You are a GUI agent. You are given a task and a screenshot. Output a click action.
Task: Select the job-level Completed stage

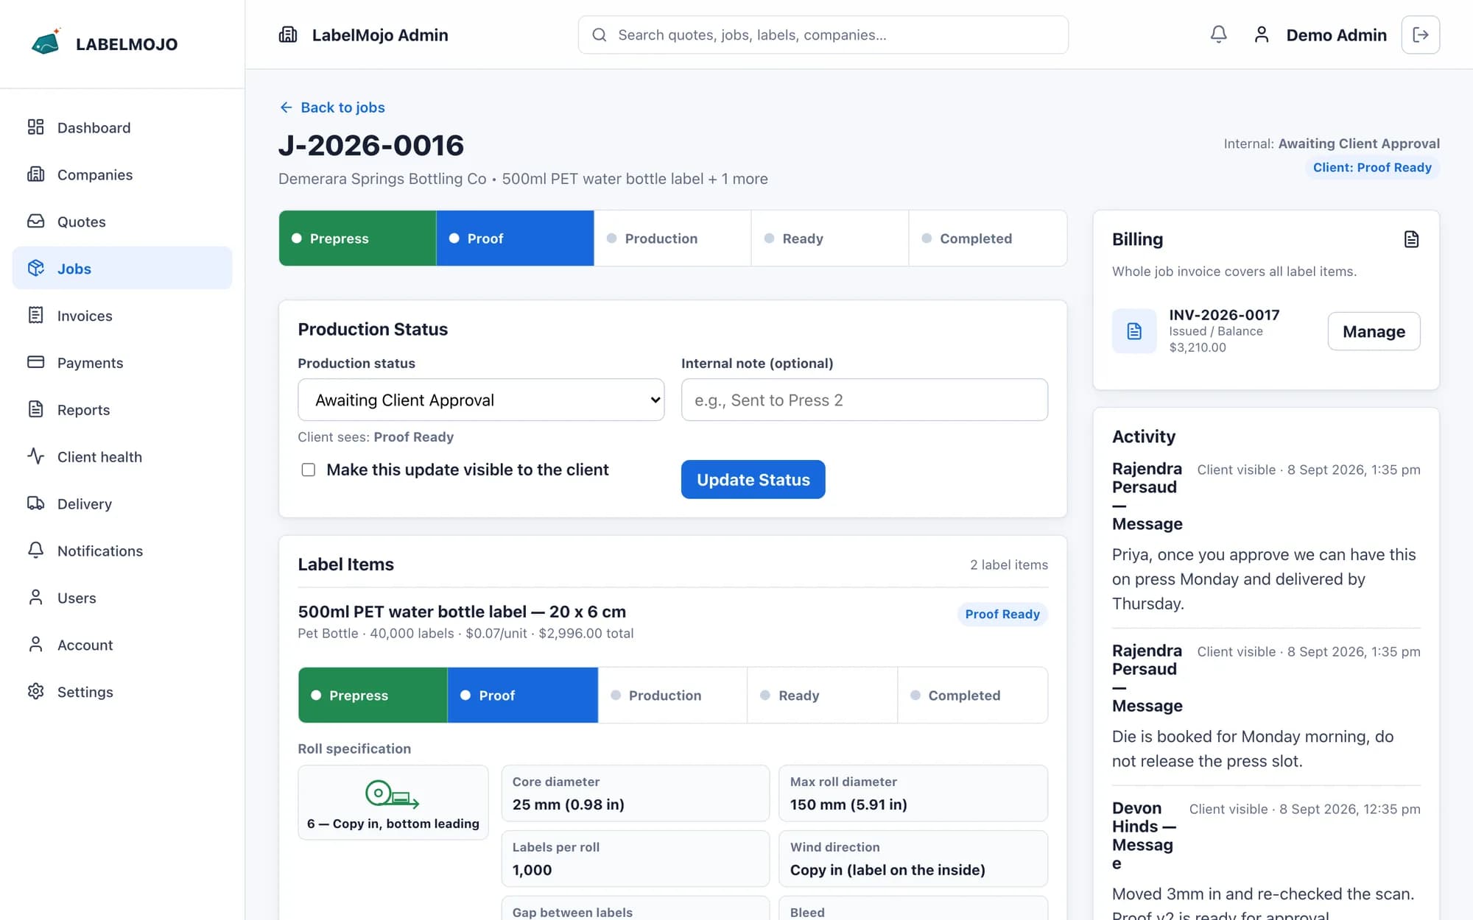point(988,238)
